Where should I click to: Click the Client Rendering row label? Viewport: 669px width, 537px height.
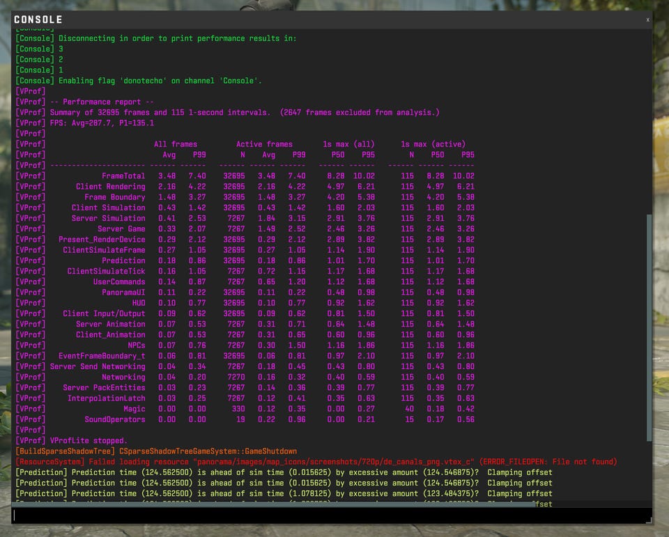111,187
